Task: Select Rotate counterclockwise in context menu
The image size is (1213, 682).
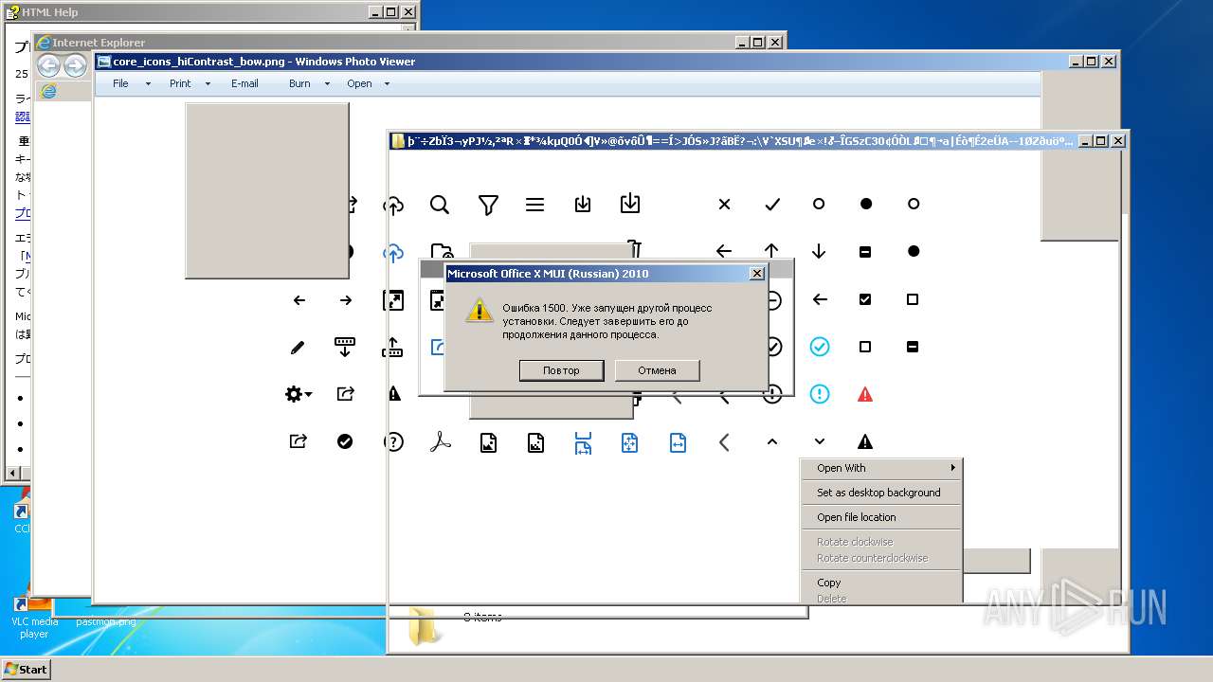Action: (881, 558)
